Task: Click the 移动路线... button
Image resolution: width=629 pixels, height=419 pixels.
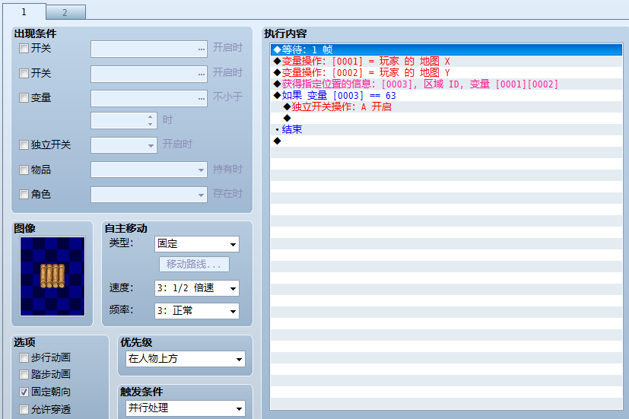Action: pos(194,264)
